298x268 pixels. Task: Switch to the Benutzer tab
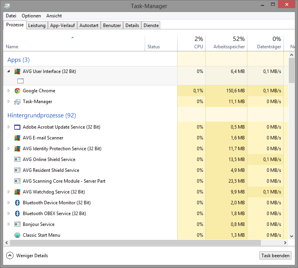112,25
